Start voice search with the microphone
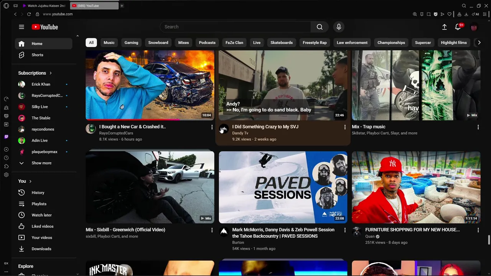 tap(339, 27)
